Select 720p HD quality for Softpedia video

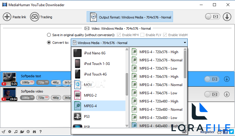tap(43, 98)
